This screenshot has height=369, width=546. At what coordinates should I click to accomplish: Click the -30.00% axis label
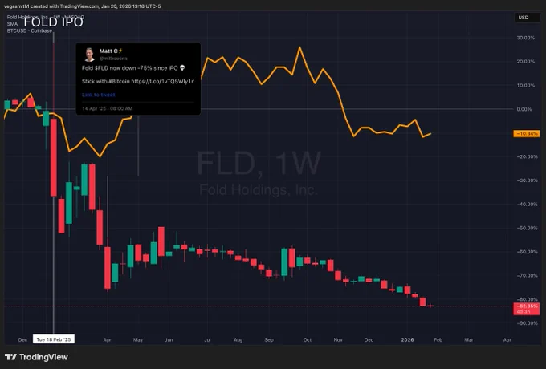click(x=527, y=180)
